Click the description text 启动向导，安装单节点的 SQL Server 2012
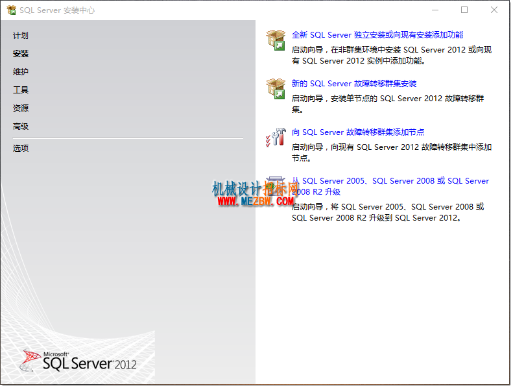This screenshot has width=513, height=388. coord(388,104)
